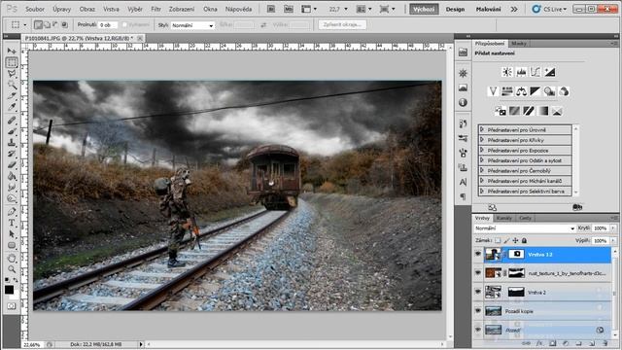This screenshot has height=350, width=622.
Task: Select the Eyedropper tool
Action: [12, 107]
